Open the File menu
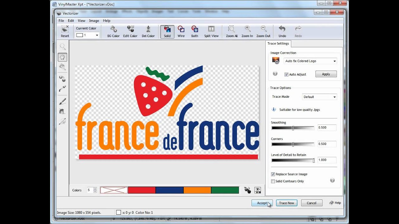 click(61, 21)
